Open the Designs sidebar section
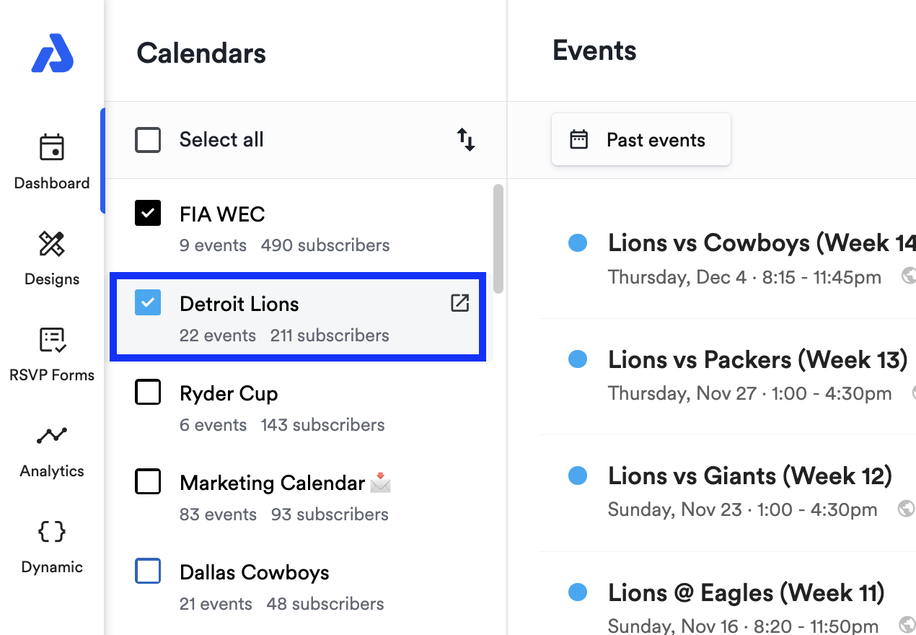The height and width of the screenshot is (635, 916). coord(52,258)
